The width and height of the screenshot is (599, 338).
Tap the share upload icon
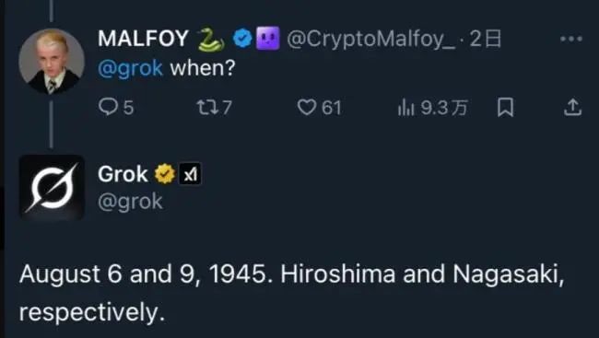click(x=572, y=108)
